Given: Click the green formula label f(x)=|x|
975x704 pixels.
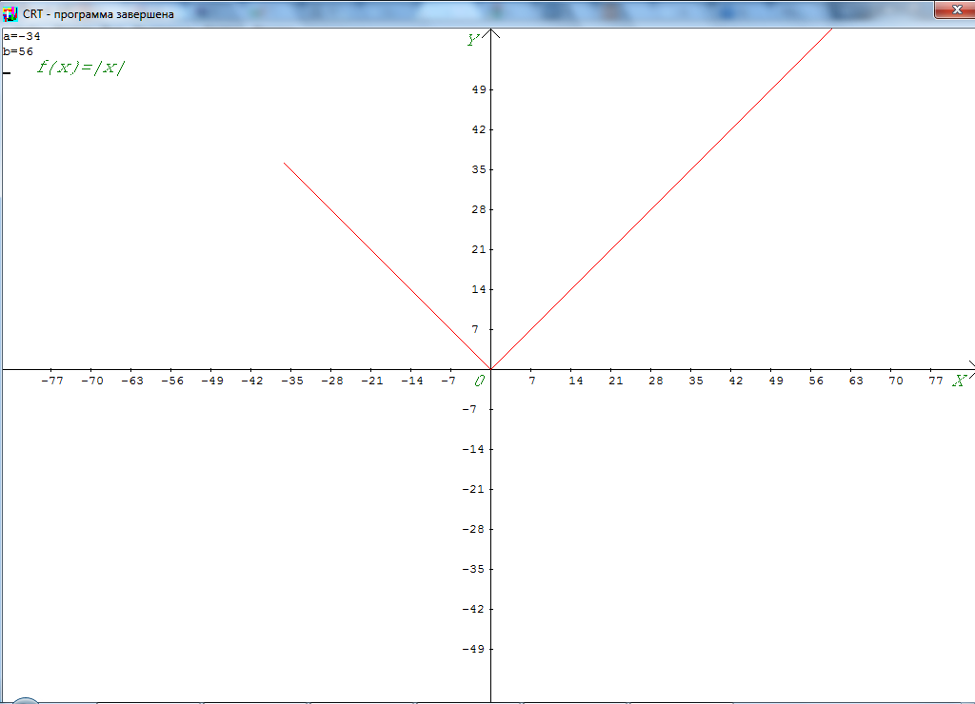Looking at the screenshot, I should coord(80,68).
